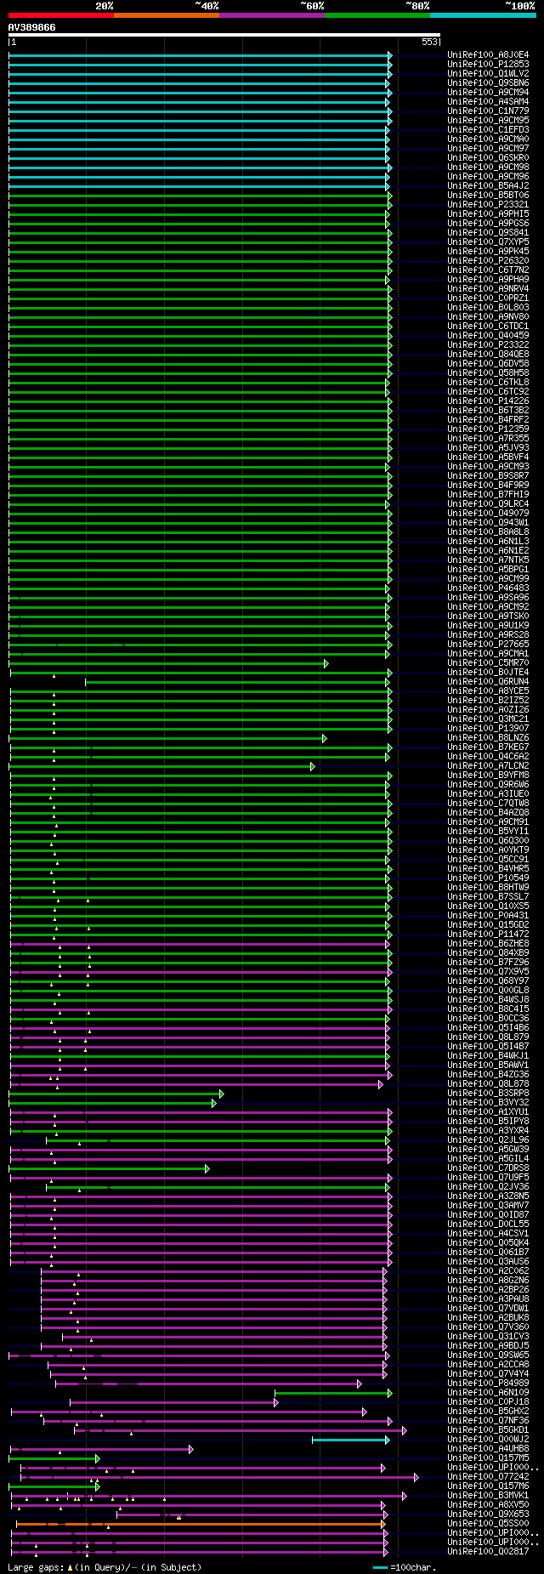This screenshot has width=544, height=1574.
Task: Select the UniRef100_C5MR70 hit label
Action: point(488,663)
